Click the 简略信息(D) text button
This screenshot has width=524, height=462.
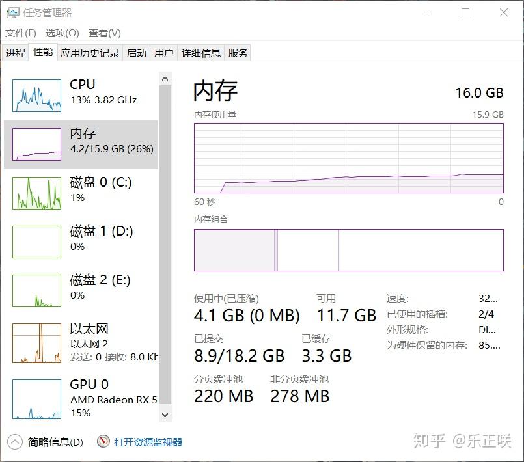[x=55, y=442]
